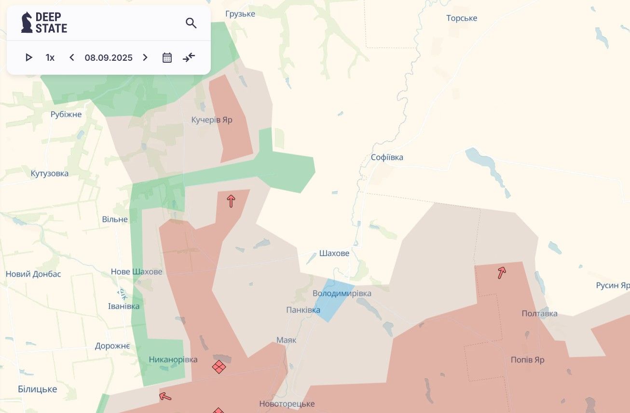
Task: Click the red upward attack arrow above Нове Шахове
Action: (231, 200)
